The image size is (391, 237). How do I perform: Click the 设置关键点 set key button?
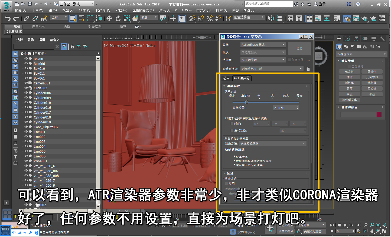(x=286, y=231)
